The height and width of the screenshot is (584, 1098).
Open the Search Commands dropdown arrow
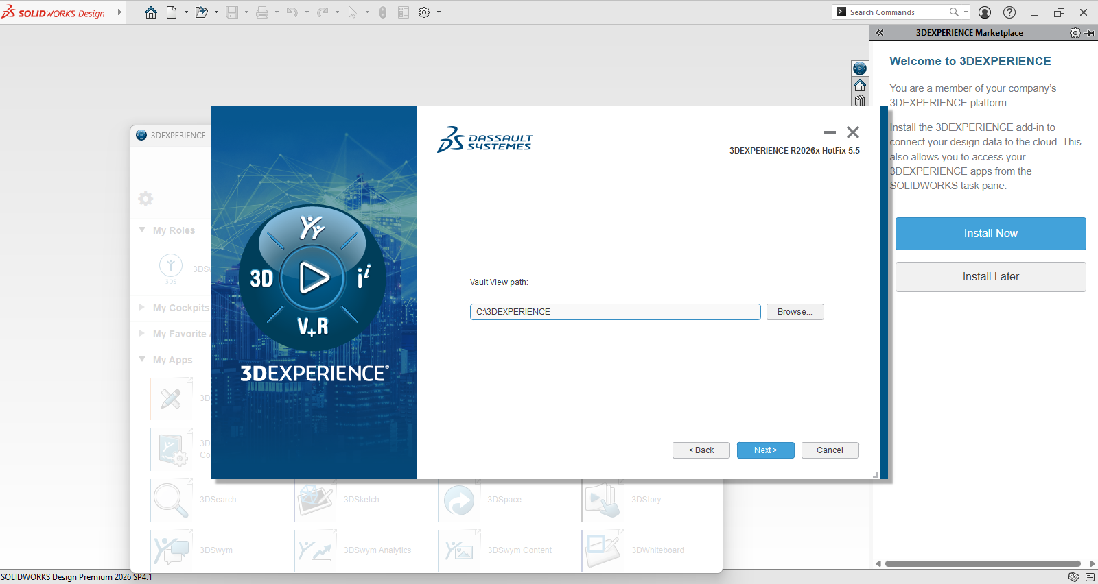[966, 12]
